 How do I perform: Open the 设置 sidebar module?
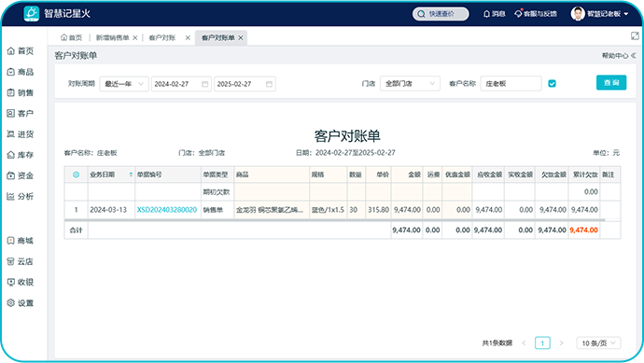click(21, 303)
